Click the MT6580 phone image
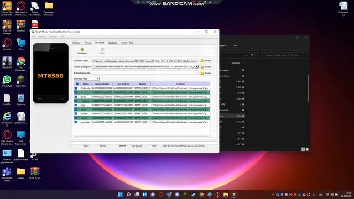This screenshot has height=199, width=354. (50, 73)
